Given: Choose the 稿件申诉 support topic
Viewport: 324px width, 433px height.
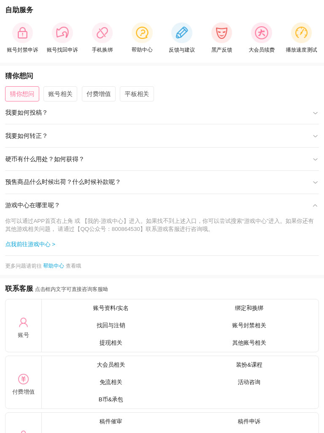Looking at the screenshot, I should click(x=249, y=422).
